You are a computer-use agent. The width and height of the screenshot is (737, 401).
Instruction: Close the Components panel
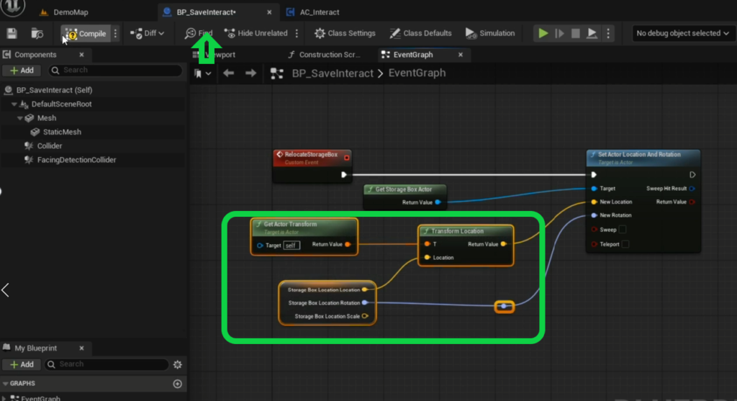[81, 55]
